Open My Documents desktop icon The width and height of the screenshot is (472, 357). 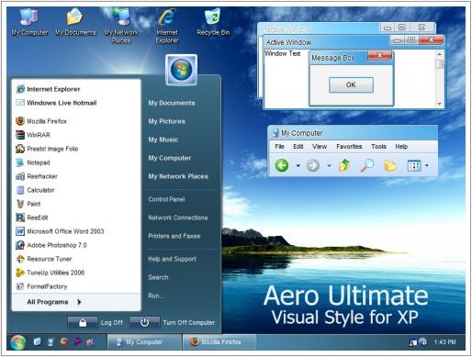(x=75, y=22)
